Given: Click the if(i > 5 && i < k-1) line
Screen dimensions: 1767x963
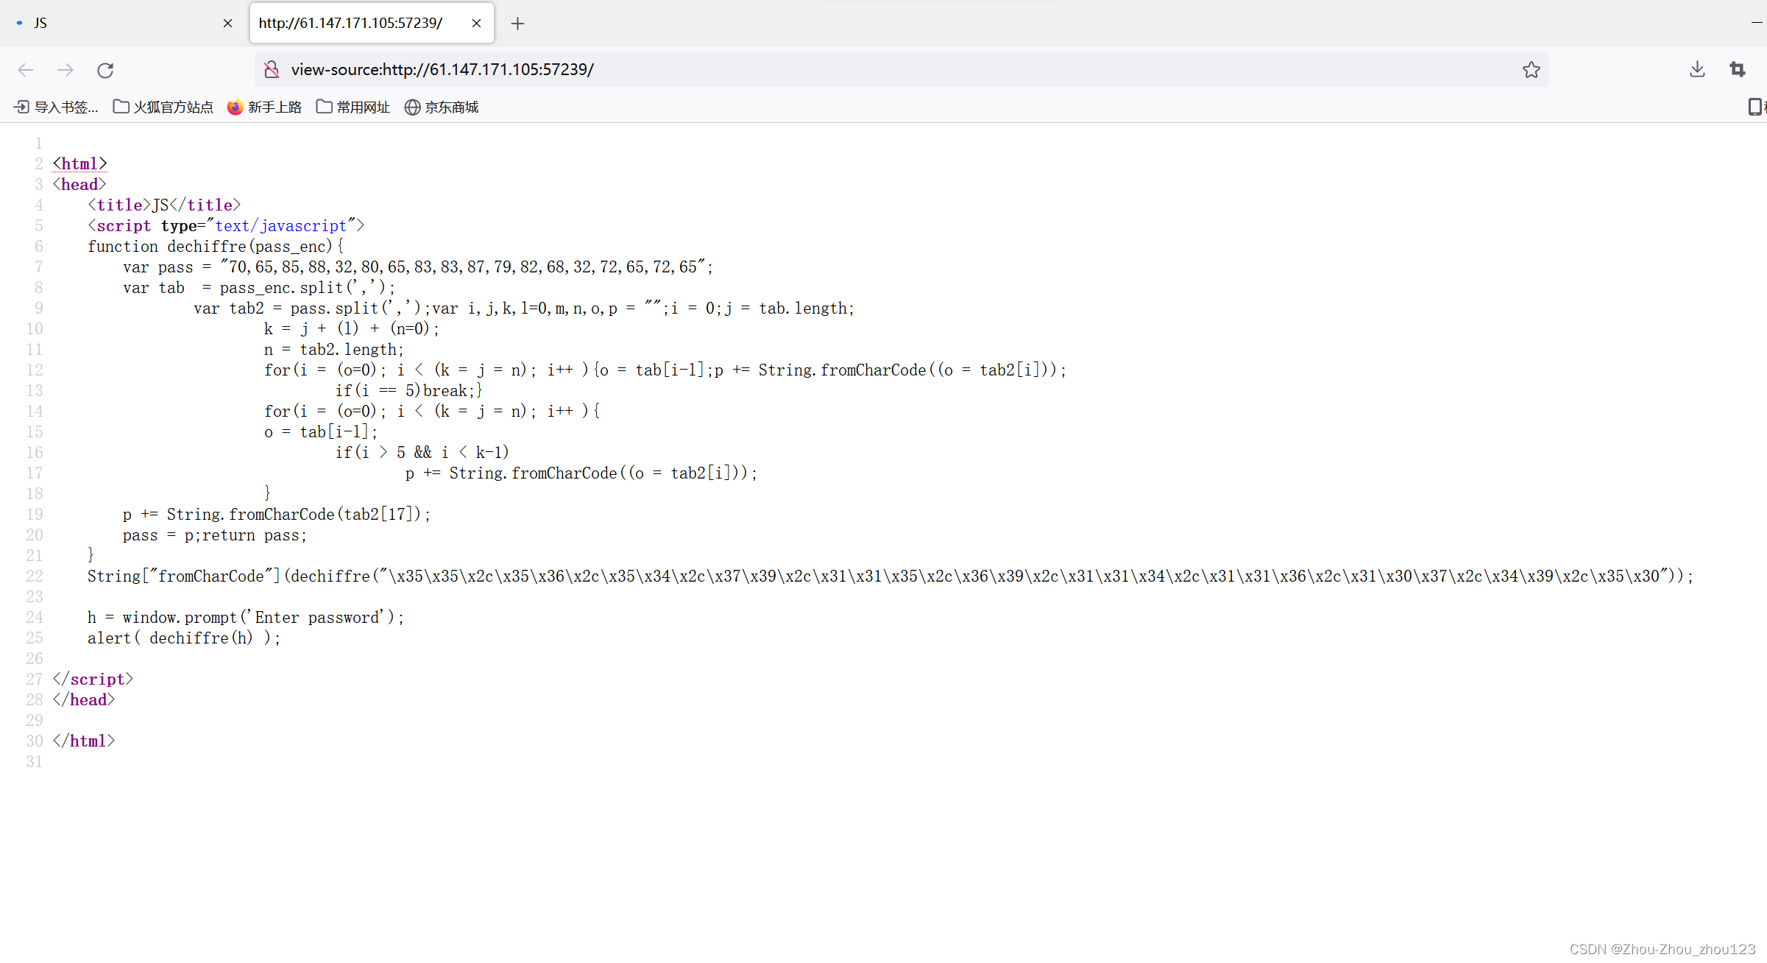Looking at the screenshot, I should (422, 452).
